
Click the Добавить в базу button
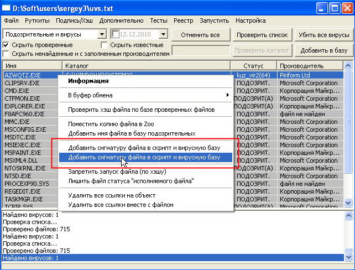coord(324,50)
